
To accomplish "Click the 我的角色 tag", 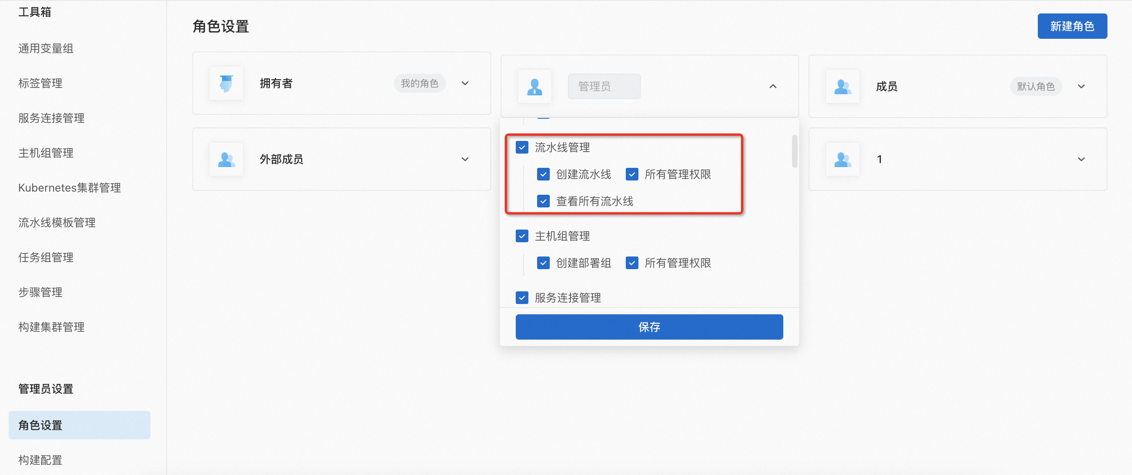I will 420,83.
